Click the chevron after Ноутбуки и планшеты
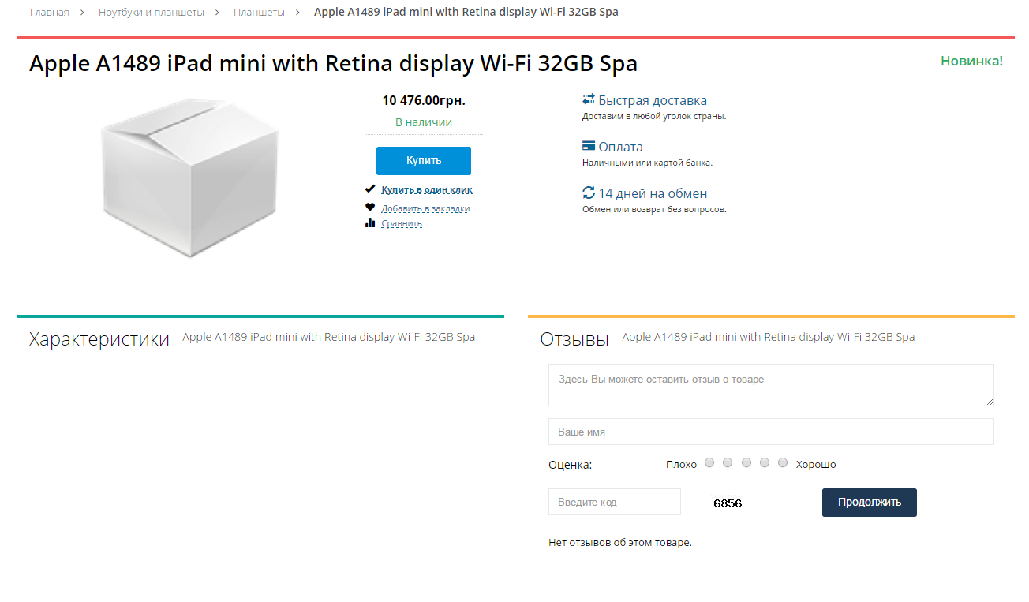1029x602 pixels. (219, 13)
